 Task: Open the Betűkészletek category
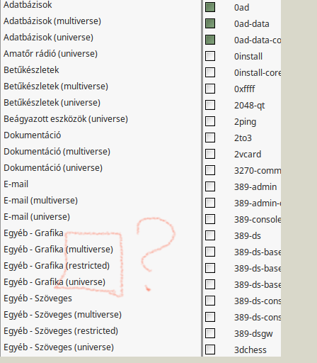(x=31, y=70)
